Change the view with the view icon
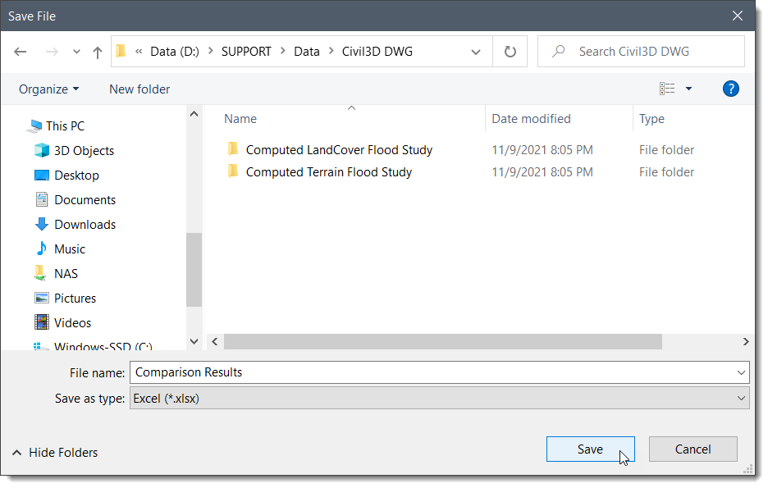The image size is (768, 488). click(667, 89)
